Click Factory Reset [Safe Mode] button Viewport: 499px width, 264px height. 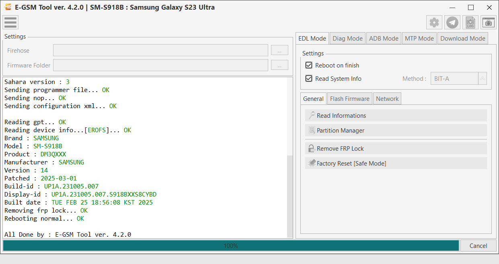(396, 163)
